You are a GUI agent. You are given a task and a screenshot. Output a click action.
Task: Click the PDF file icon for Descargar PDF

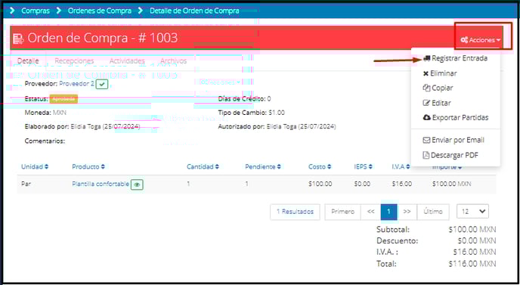[426, 155]
